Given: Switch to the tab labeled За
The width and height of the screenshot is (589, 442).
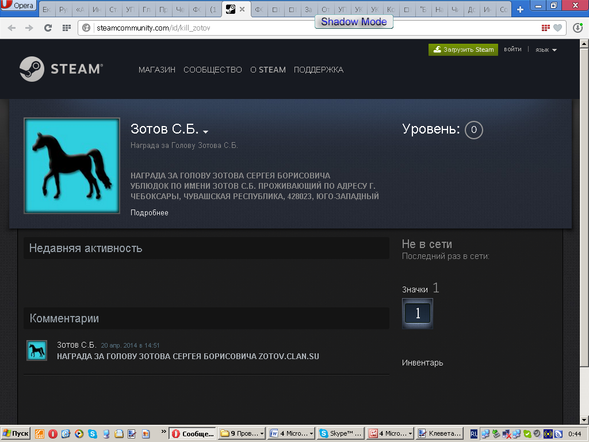Looking at the screenshot, I should [308, 10].
